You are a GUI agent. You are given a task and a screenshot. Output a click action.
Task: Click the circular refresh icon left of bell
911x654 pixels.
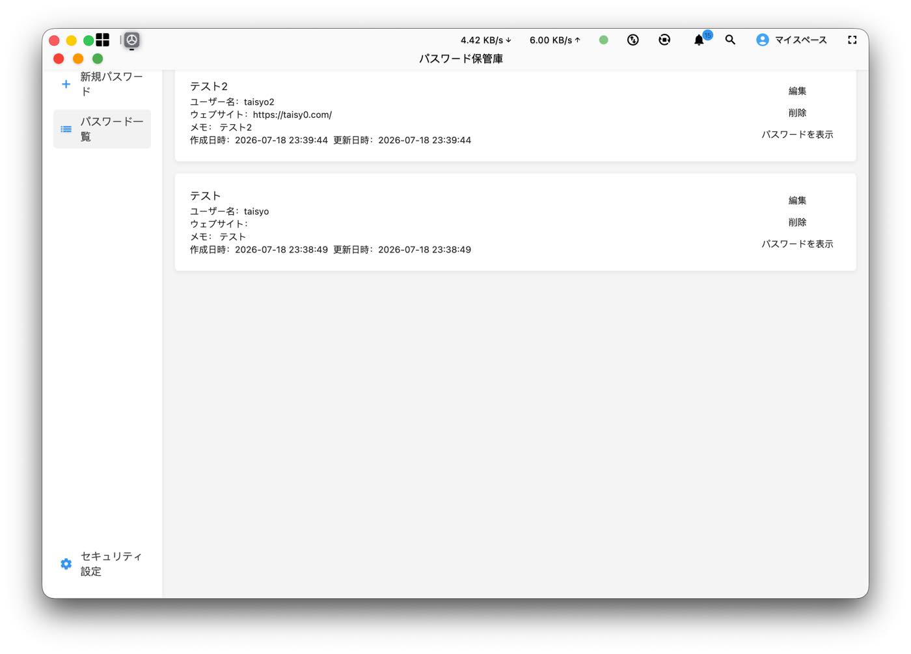664,40
